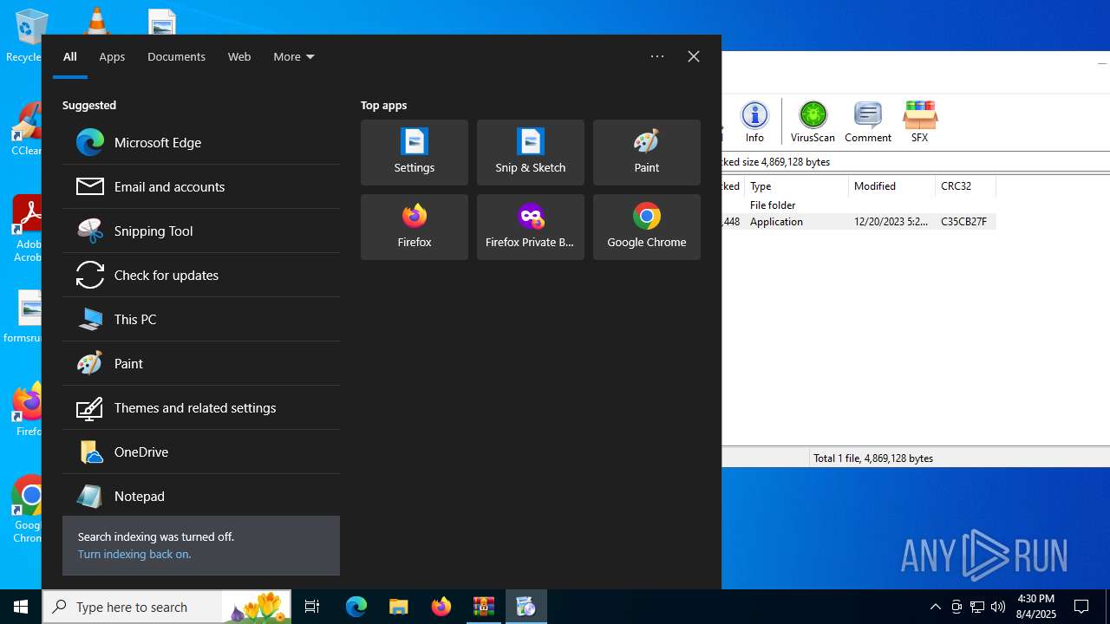Click VirusScan in WinRAR toolbar
Image resolution: width=1110 pixels, height=624 pixels.
(x=813, y=121)
